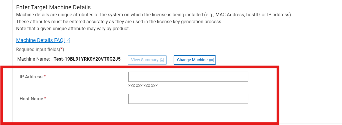342x125 pixels.
Task: Click the line 'These attributes must be entered accurately'
Action: pyautogui.click(x=119, y=22)
